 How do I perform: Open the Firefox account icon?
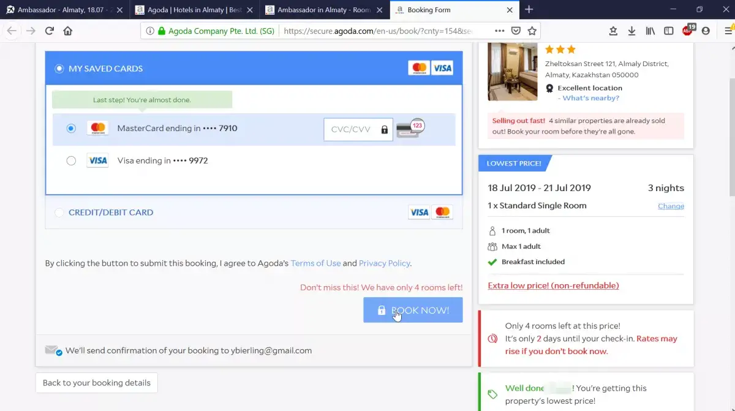[x=706, y=31]
